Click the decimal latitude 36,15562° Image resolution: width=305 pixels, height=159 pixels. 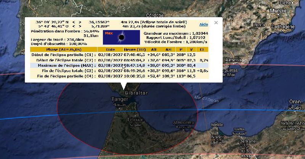[99, 22]
